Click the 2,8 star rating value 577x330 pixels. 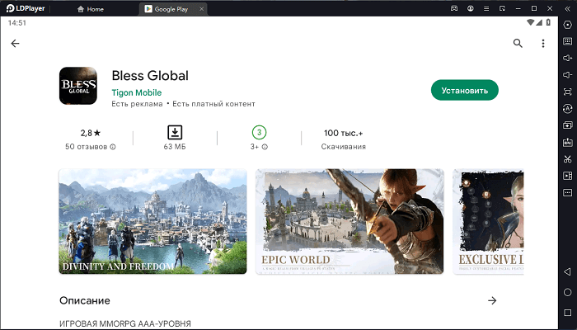point(90,133)
